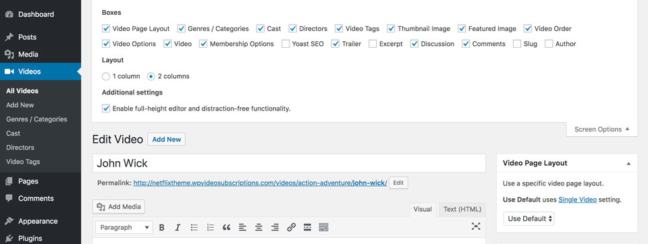Image resolution: width=648 pixels, height=244 pixels.
Task: Open Genres / Categories submenu
Action: 36,119
